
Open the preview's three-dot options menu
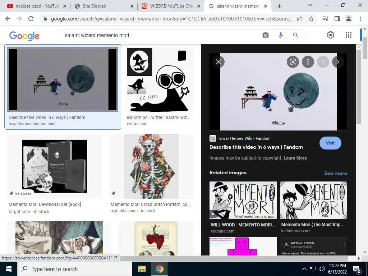(308, 62)
